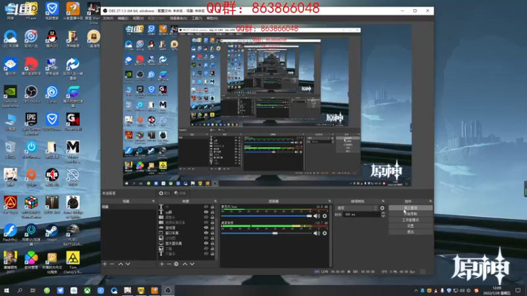Screen dimensions: 527x296
Task: Click the OBS icon in the Windows taskbar
Action: click(x=168, y=290)
